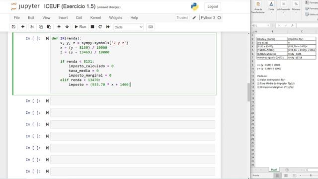Select Excel text '1) Valor do Imposto: T(y)'

[x=271, y=80]
